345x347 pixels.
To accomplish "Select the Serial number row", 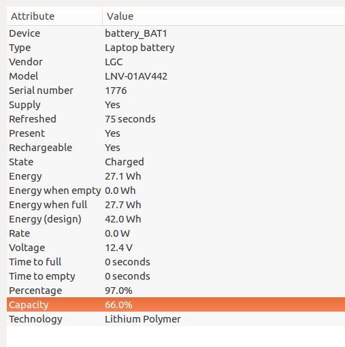I will click(x=176, y=90).
